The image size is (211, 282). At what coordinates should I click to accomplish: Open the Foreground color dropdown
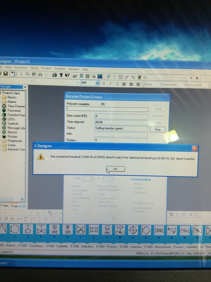[172, 85]
